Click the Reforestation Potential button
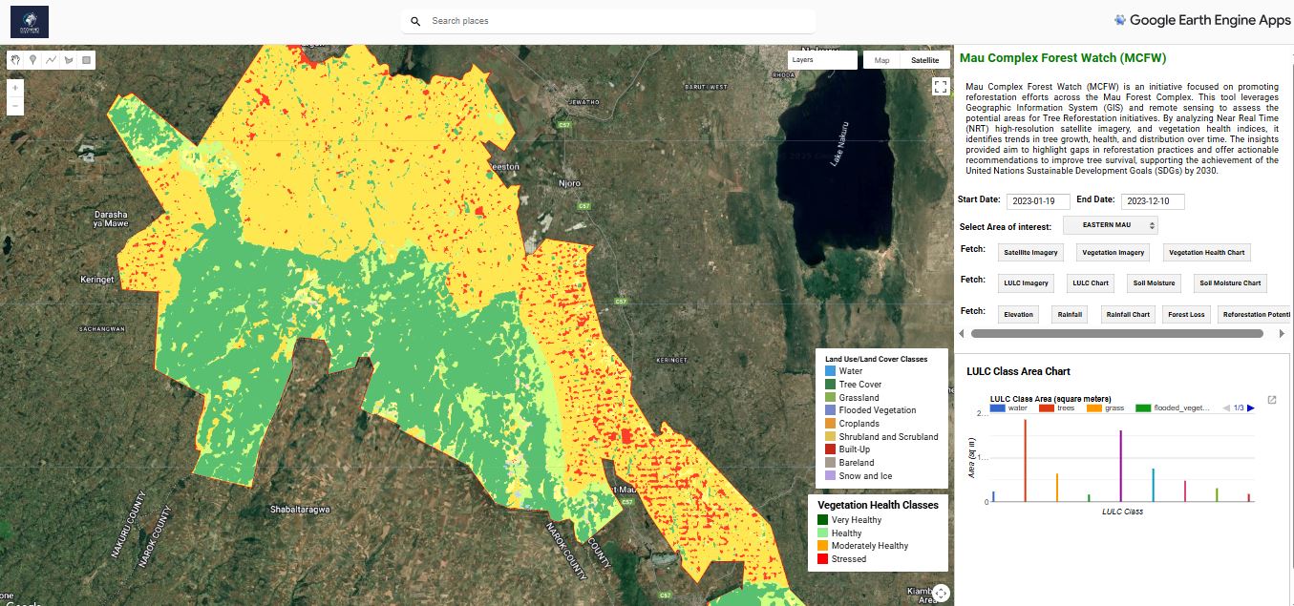 click(1254, 314)
